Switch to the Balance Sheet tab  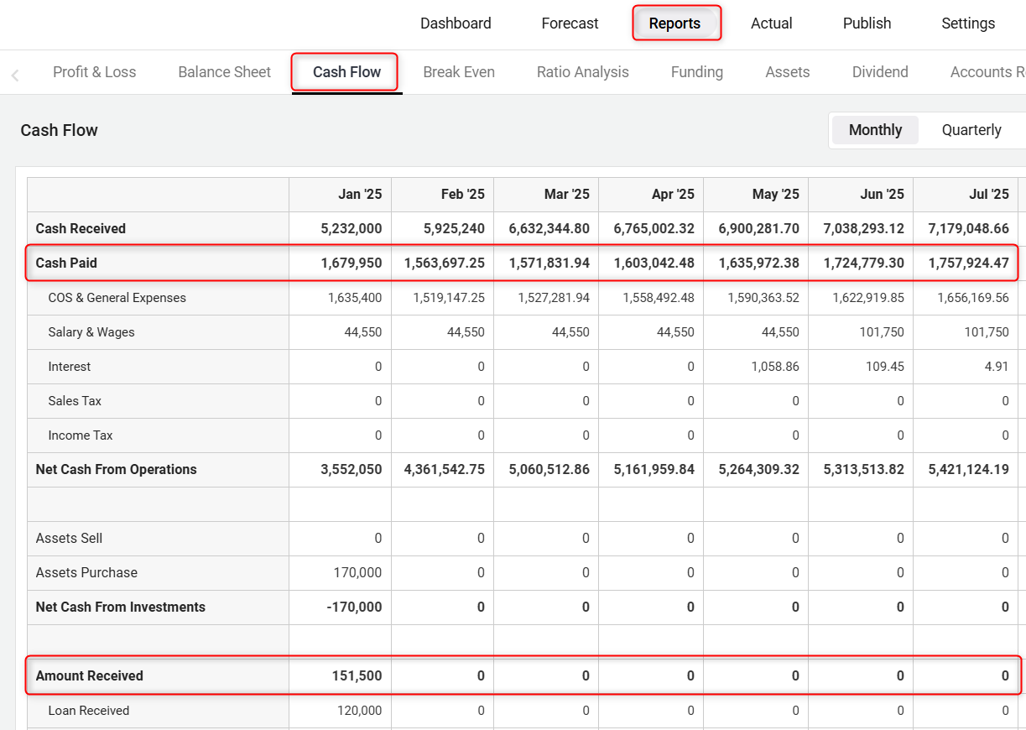click(x=224, y=72)
